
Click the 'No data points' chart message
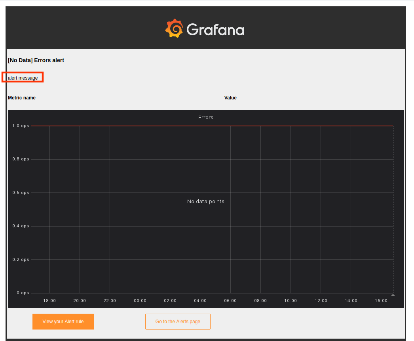(x=206, y=201)
